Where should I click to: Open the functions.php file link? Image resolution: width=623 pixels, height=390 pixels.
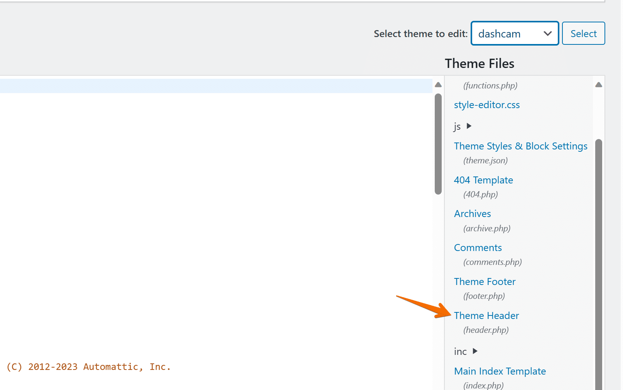[490, 85]
